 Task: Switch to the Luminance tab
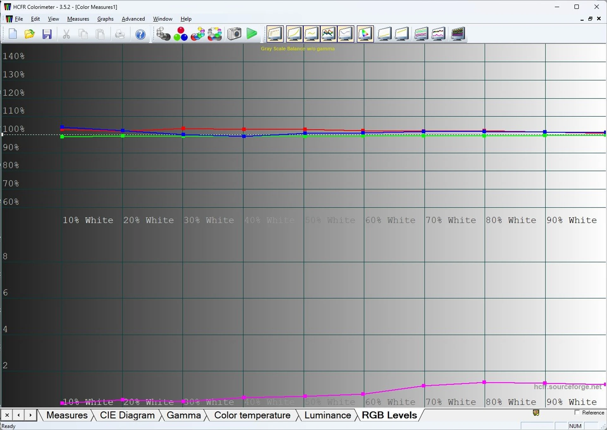click(328, 415)
